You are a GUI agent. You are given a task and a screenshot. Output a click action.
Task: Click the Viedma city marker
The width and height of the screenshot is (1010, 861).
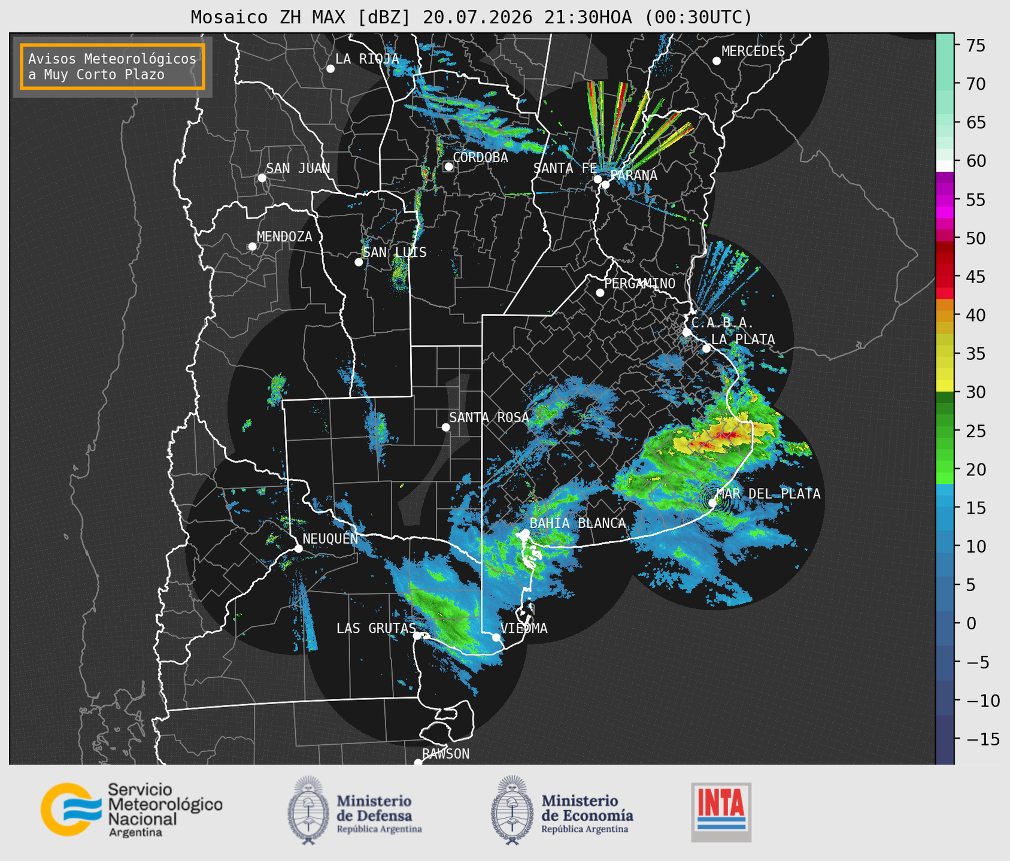click(496, 638)
